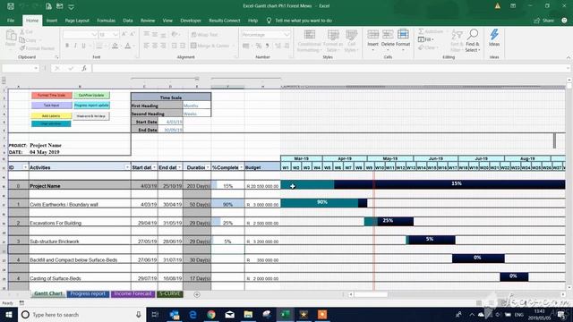Viewport: 573px width, 322px height.
Task: Click the Delete cells icon
Action: click(x=388, y=35)
